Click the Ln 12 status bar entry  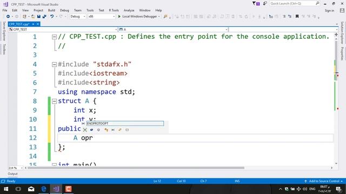(x=157, y=181)
